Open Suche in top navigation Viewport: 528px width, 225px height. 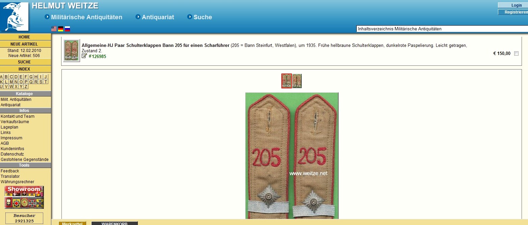point(203,17)
